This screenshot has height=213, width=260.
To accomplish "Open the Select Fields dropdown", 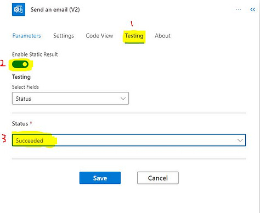I will [70, 99].
